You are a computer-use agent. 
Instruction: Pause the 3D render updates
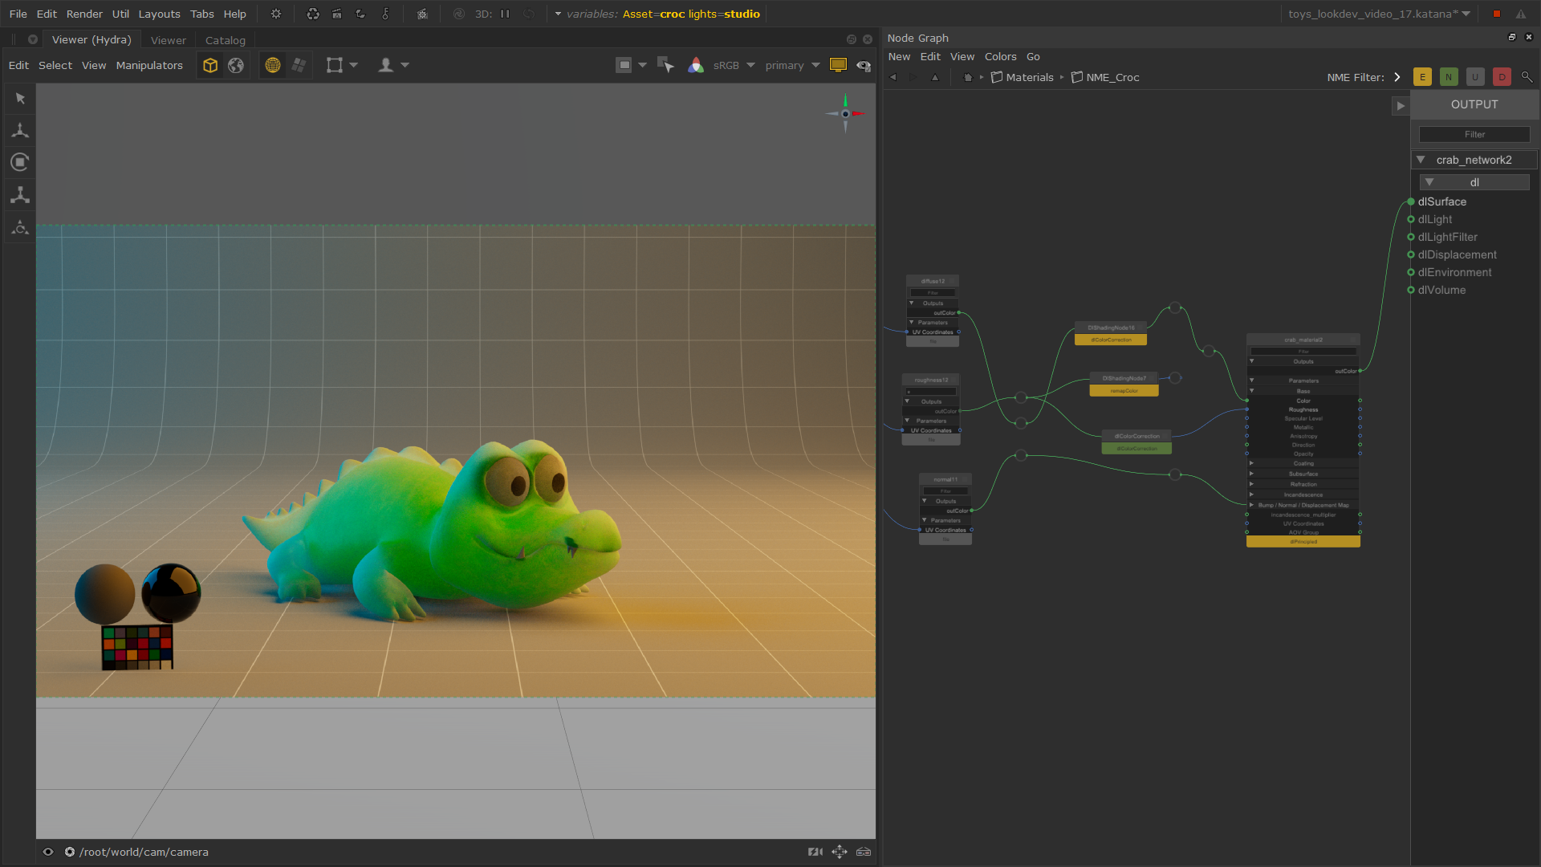pos(505,14)
